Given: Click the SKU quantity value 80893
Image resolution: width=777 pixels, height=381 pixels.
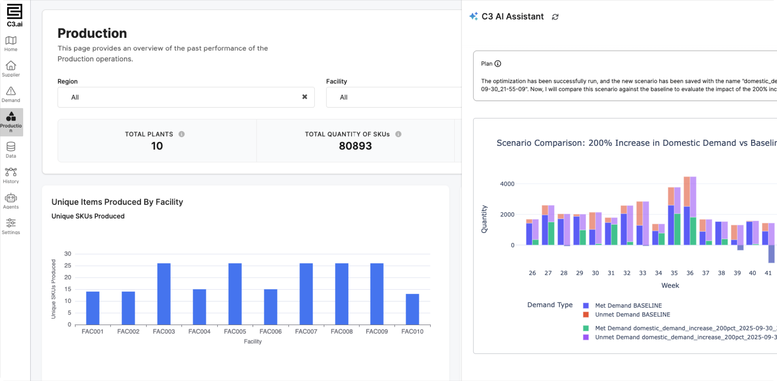Looking at the screenshot, I should tap(355, 146).
